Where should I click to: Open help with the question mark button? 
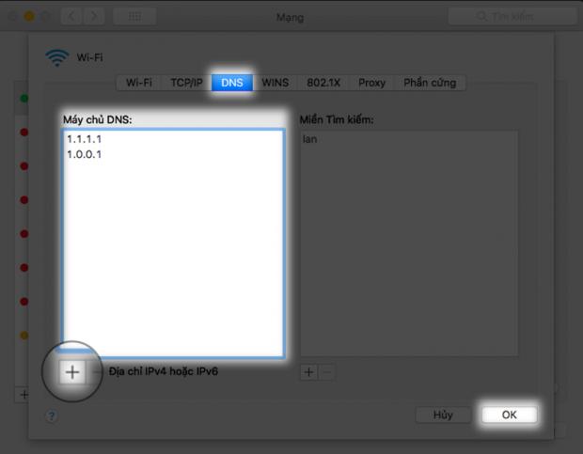[51, 415]
